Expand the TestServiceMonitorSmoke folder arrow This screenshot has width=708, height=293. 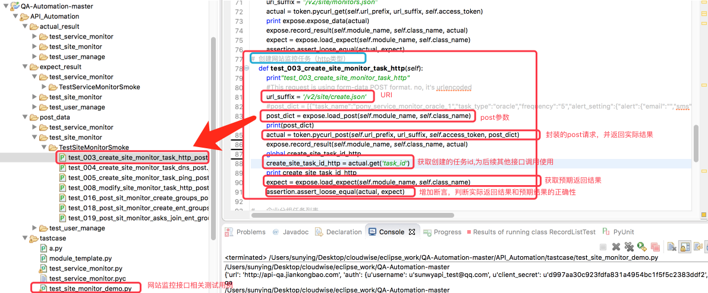click(x=44, y=87)
